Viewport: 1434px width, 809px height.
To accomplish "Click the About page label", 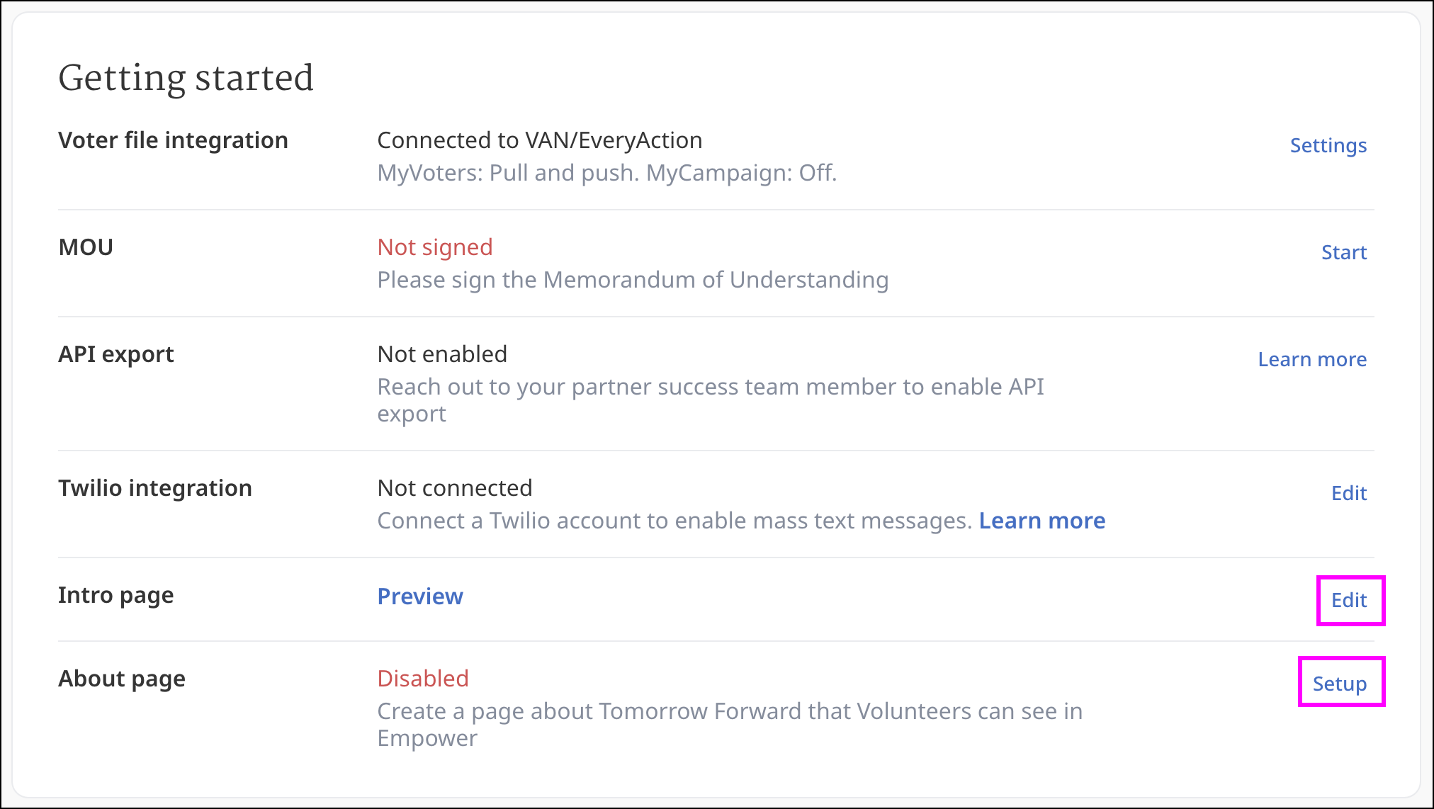I will tap(122, 679).
